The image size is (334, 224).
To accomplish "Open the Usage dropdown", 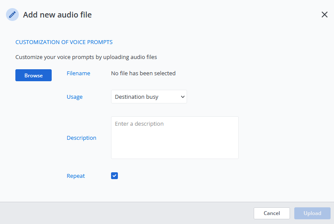I will 149,97.
